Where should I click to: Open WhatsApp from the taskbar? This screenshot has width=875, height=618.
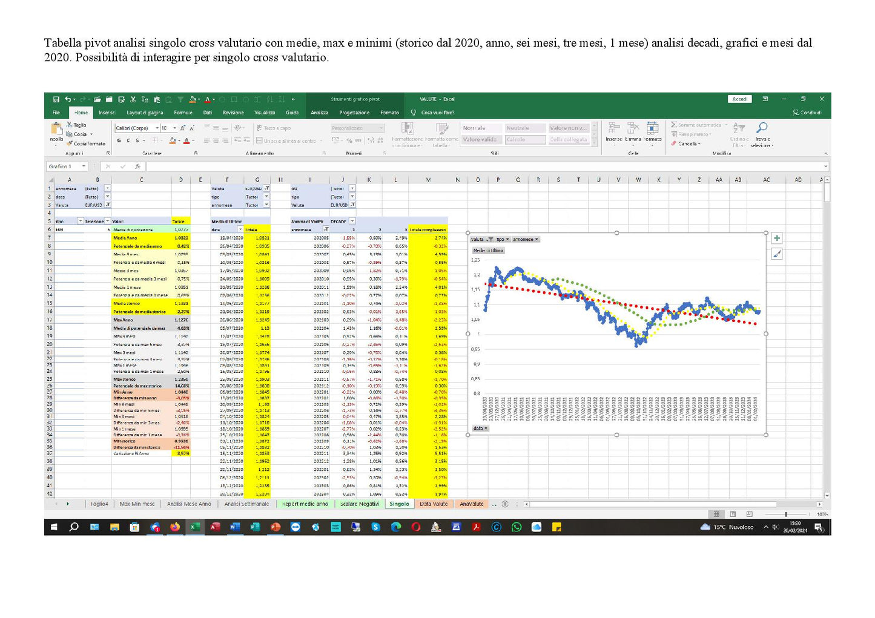point(517,527)
